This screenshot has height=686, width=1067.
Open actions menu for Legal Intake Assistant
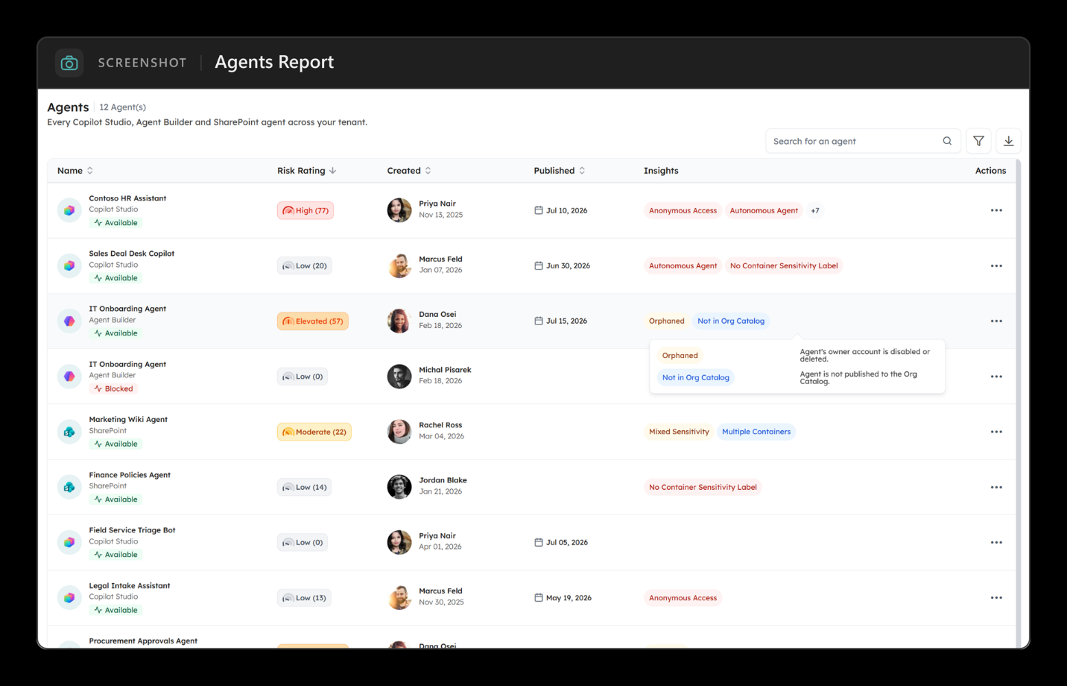pyautogui.click(x=996, y=597)
